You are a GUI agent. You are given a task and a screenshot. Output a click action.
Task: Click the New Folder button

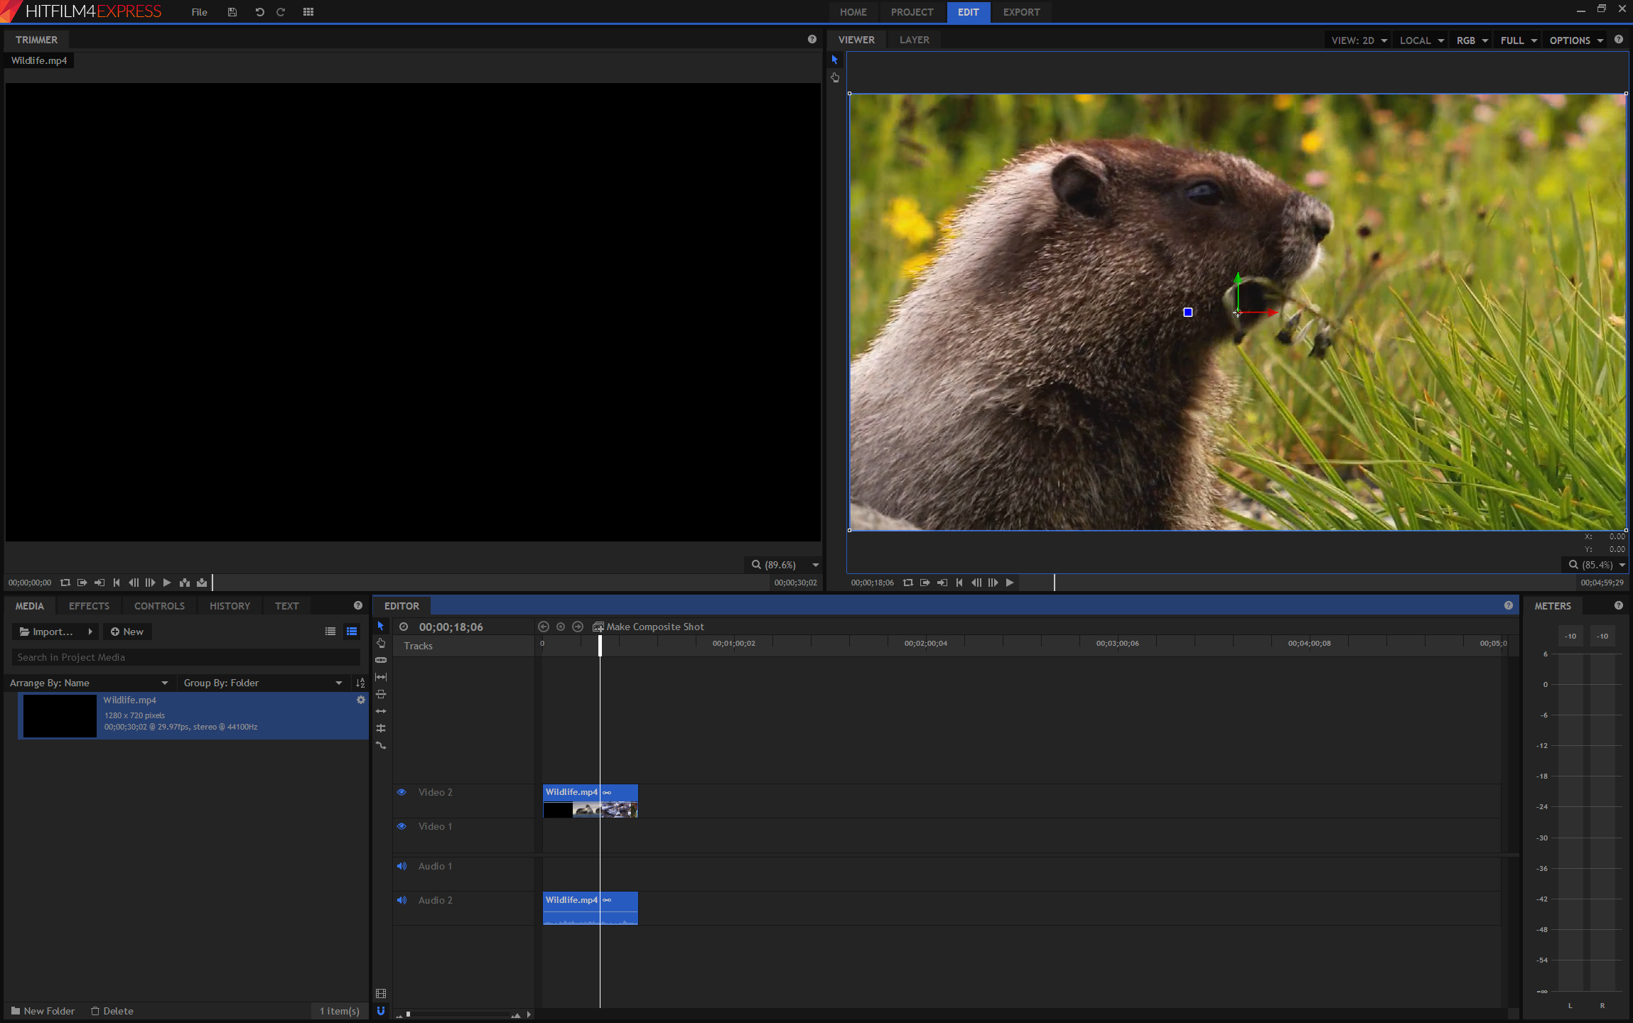tap(43, 1011)
